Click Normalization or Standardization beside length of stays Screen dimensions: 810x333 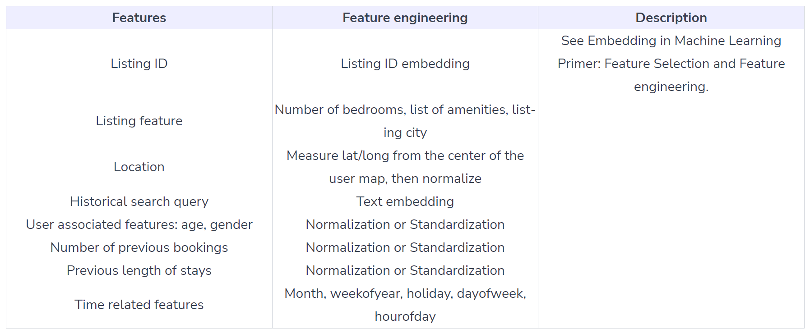coord(405,270)
